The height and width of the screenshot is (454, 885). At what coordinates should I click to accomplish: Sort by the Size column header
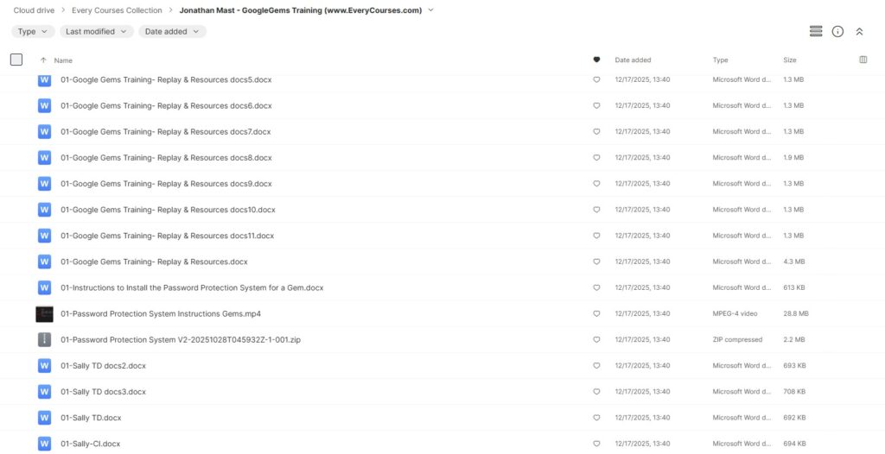tap(789, 60)
